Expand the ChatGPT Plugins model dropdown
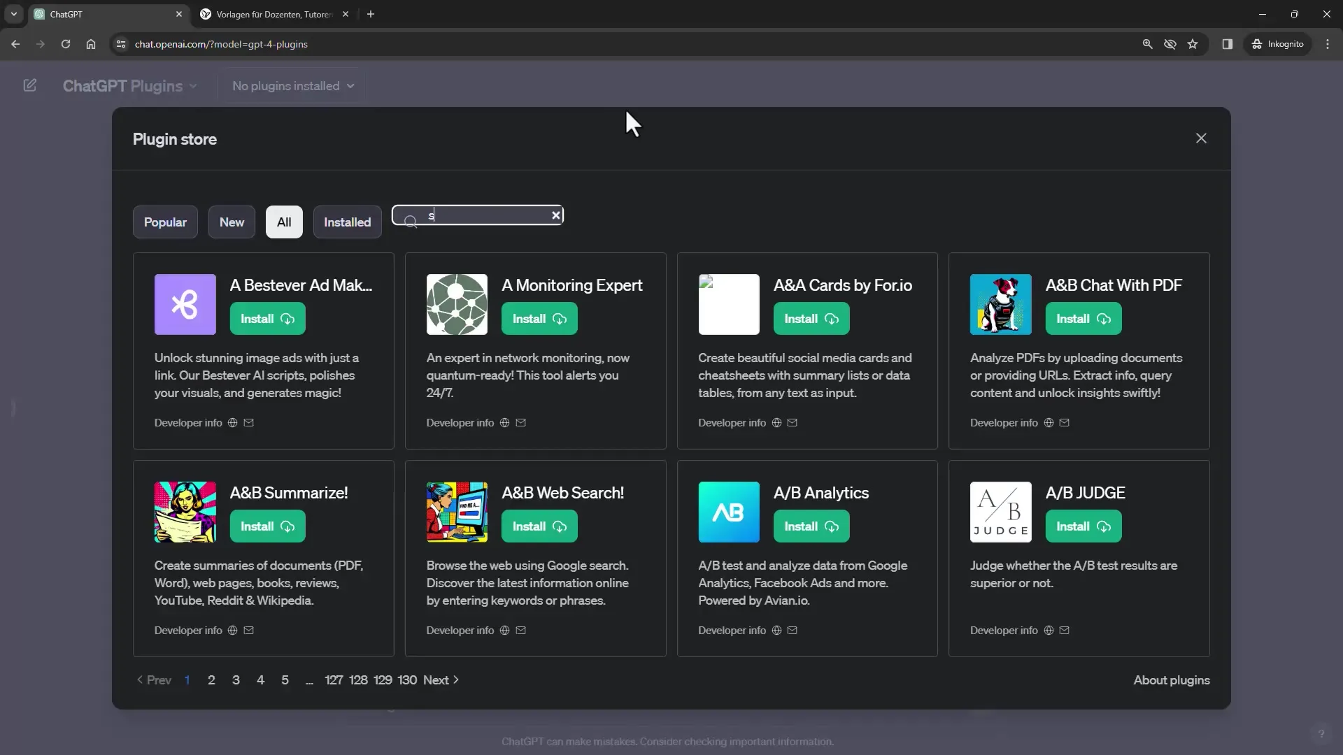The image size is (1343, 755). (130, 86)
